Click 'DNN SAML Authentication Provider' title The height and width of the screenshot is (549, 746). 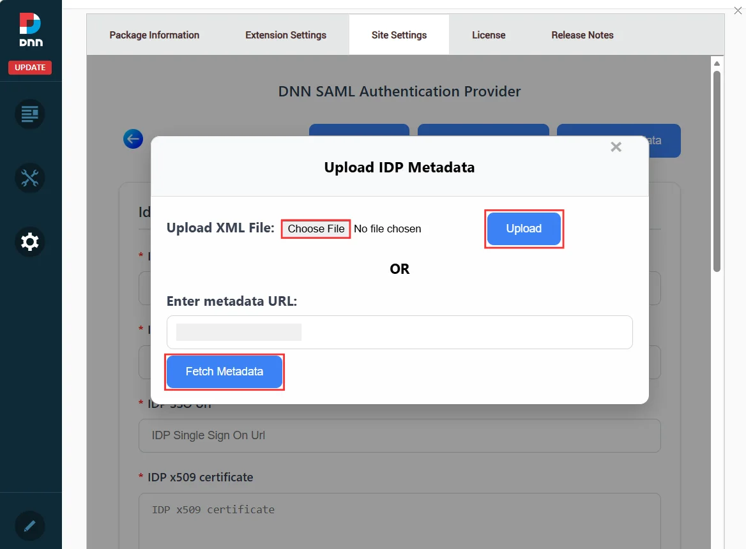pos(399,91)
